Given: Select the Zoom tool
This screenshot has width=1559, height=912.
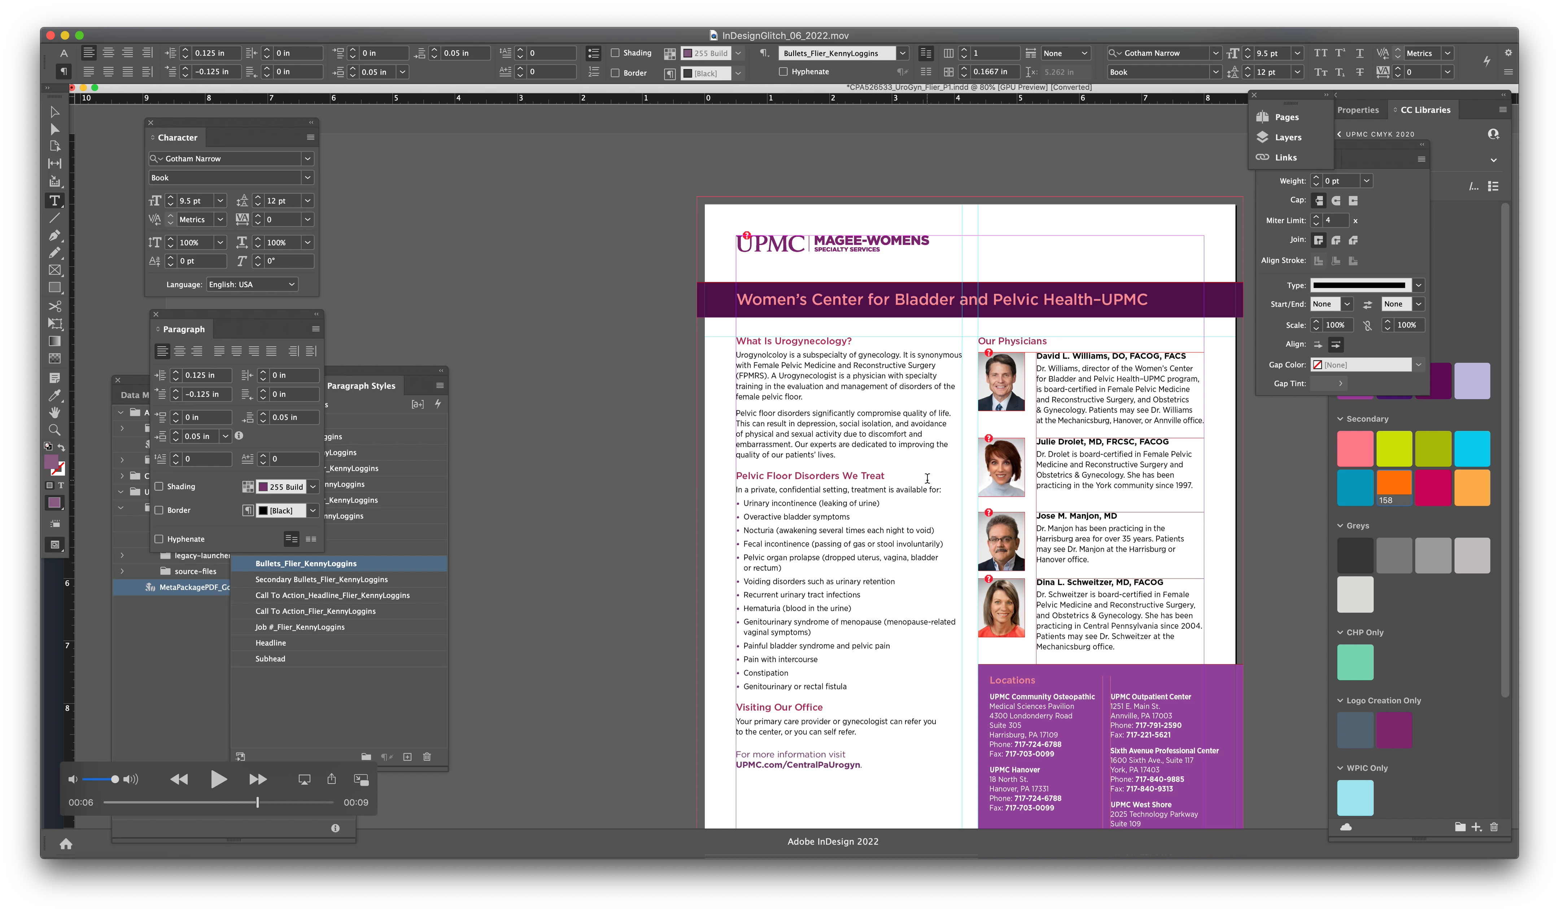Looking at the screenshot, I should point(54,430).
